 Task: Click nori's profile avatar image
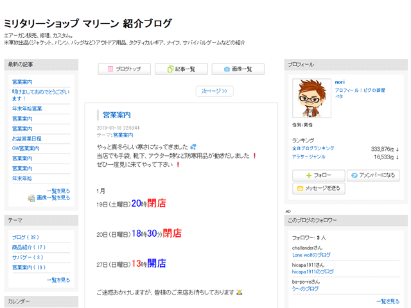tap(311, 98)
